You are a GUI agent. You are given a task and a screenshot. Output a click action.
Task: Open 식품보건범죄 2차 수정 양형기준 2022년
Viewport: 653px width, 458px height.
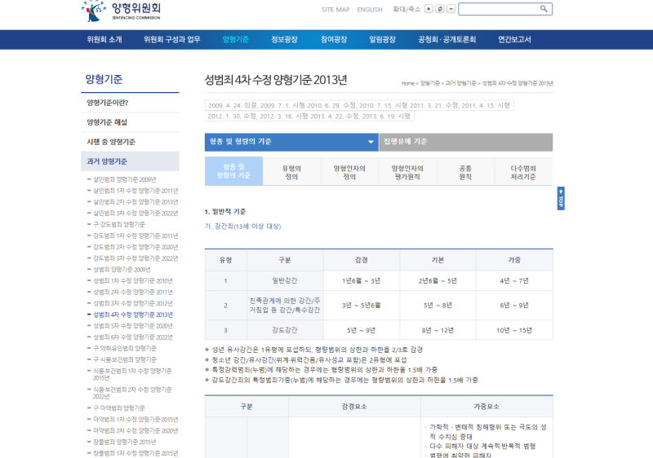tap(132, 393)
